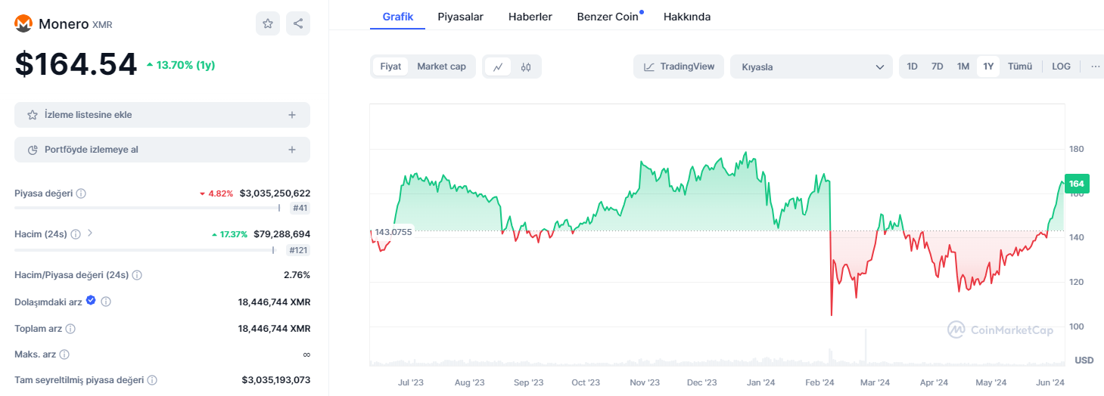Expand the Hacim (24s) chevron
Screen dimensions: 1104x396
[90, 234]
